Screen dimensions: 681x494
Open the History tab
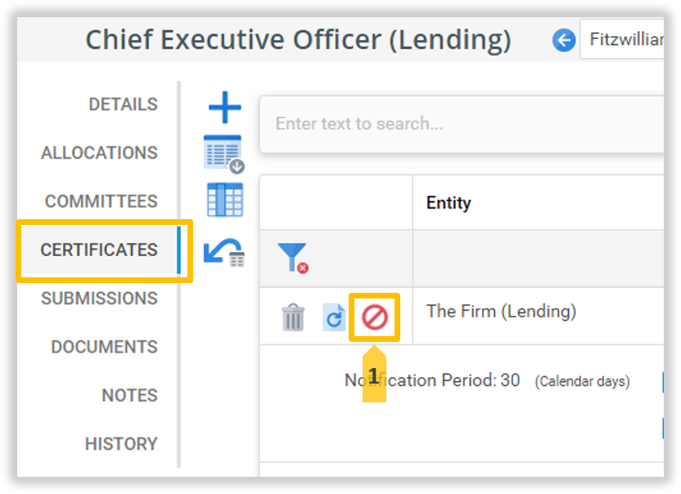pyautogui.click(x=121, y=443)
